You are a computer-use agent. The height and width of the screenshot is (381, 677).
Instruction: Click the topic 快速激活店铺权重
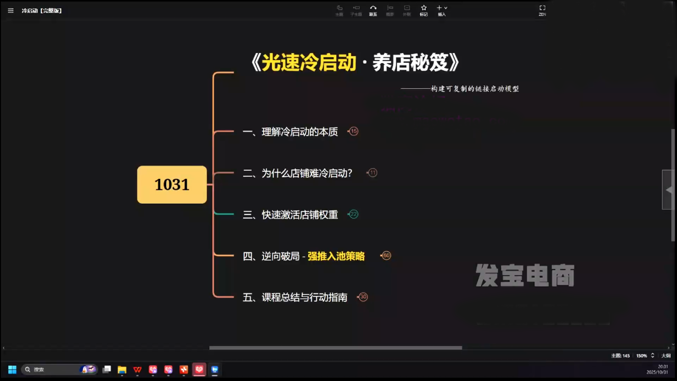[x=299, y=214]
